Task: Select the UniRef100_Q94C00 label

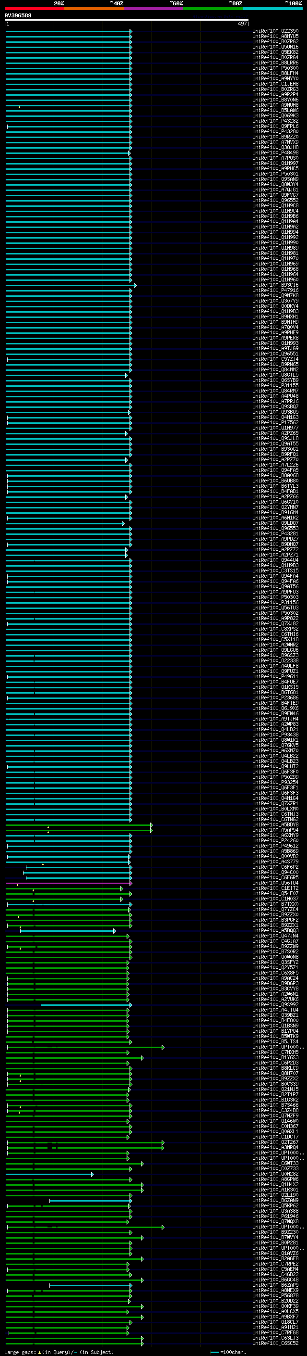Action: (275, 872)
